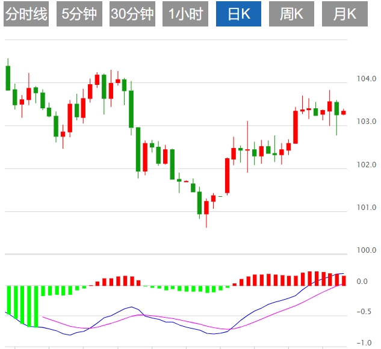This screenshot has height=349, width=381.
Task: Click the rightmost red MACD histogram bar
Action: [344, 280]
